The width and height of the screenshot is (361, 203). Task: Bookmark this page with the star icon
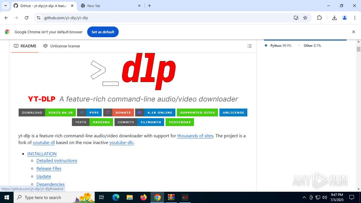pos(305,18)
